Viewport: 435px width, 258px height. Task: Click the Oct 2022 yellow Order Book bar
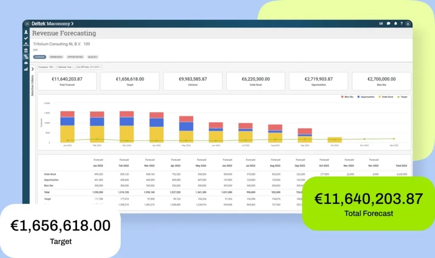coord(335,140)
